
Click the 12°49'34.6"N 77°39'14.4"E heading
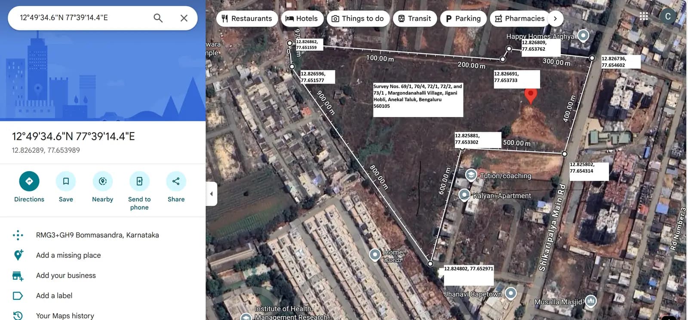pos(74,137)
